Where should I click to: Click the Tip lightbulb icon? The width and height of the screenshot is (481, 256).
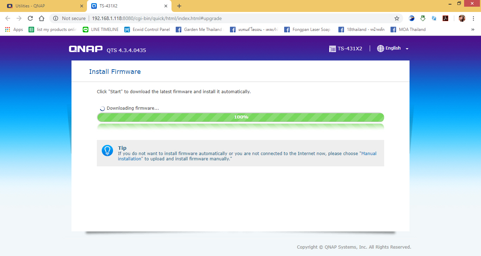click(x=107, y=151)
